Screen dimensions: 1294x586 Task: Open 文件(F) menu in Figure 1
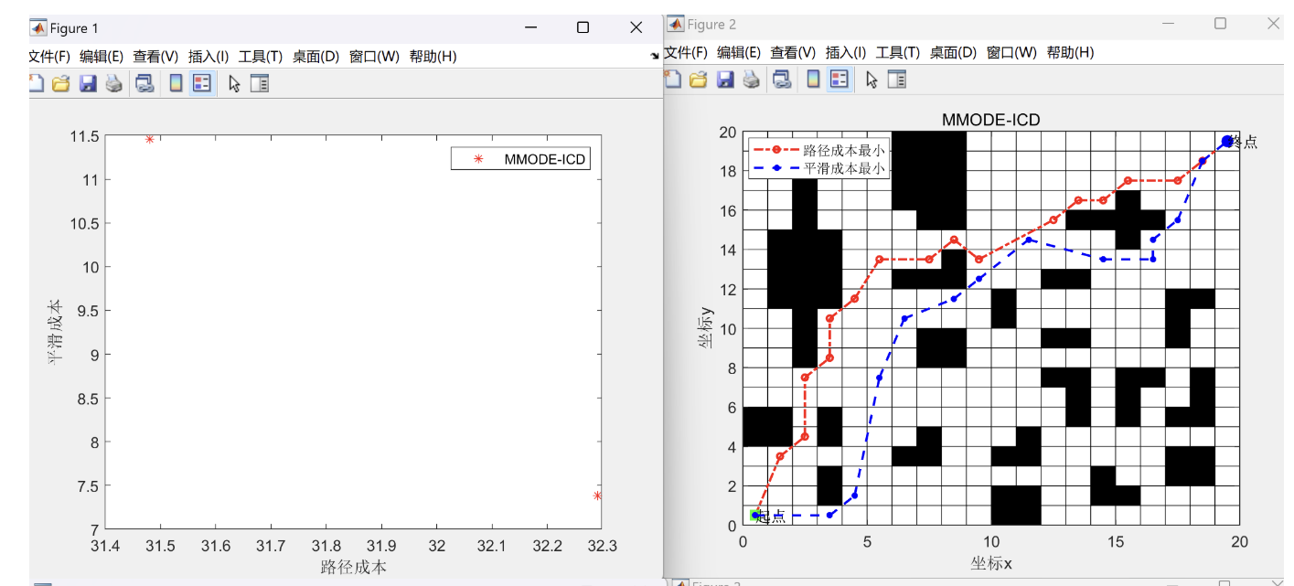pos(51,57)
